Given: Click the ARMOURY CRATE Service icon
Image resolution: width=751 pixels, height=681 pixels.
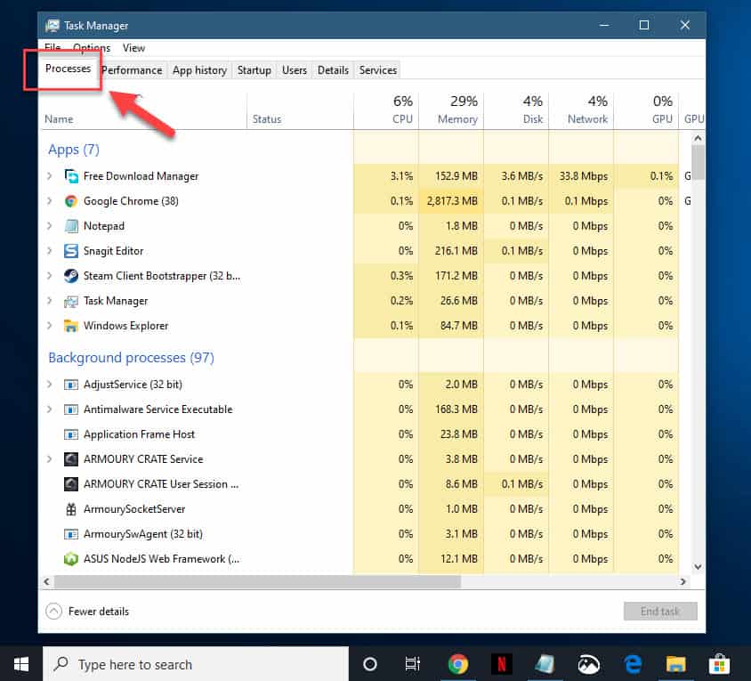Looking at the screenshot, I should point(71,459).
